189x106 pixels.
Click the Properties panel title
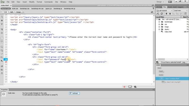(4, 90)
